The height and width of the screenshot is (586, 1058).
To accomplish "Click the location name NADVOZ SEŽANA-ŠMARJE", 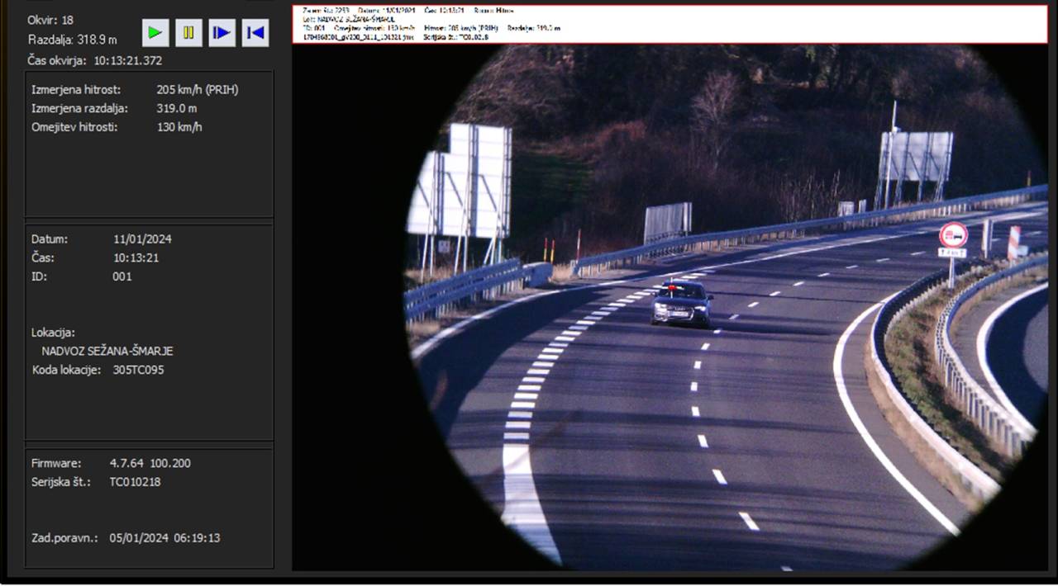I will [x=107, y=351].
